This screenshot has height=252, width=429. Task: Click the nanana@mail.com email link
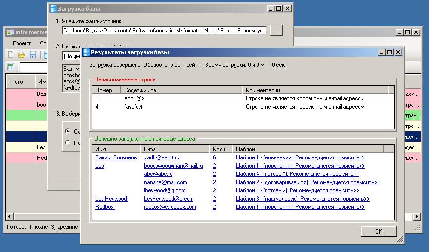point(165,182)
